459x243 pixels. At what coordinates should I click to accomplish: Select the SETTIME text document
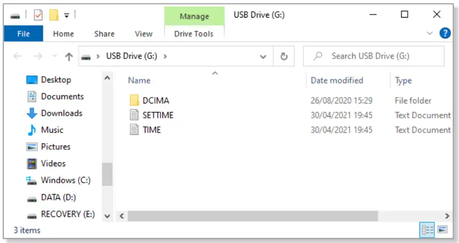158,115
